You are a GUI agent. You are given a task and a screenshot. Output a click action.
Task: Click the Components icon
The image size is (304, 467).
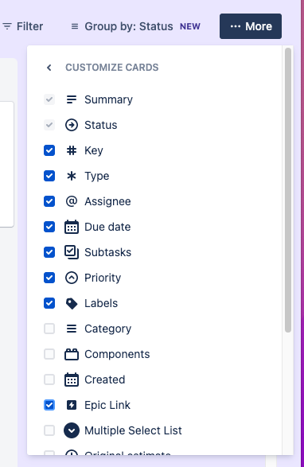(72, 354)
